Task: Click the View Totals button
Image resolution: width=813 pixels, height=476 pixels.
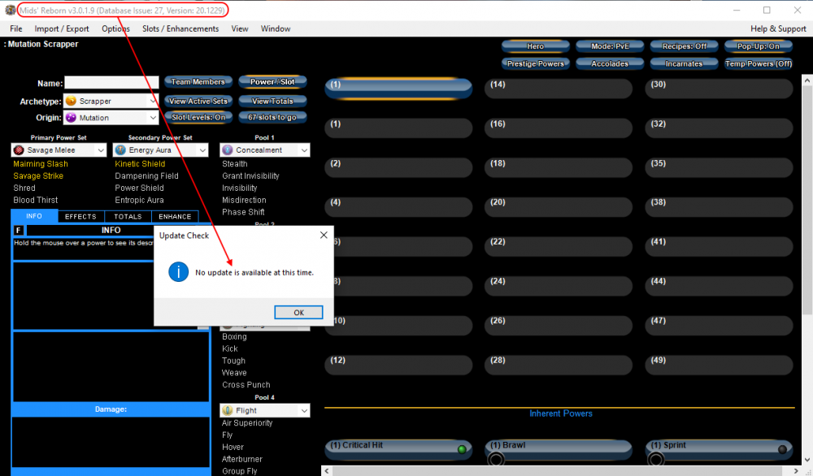Action: pyautogui.click(x=272, y=102)
